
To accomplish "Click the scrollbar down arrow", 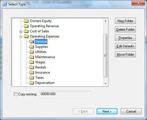I will (105, 84).
